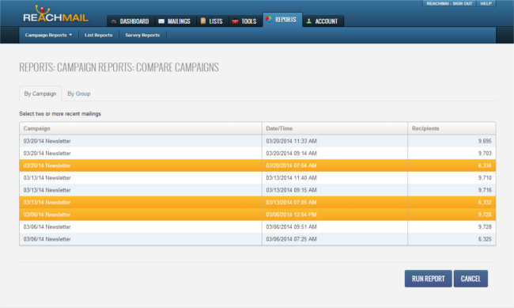Screen dimensions: 514x308
Task: Select the 03/06/14 Newsletter sent 07:25 AM
Action: point(257,239)
